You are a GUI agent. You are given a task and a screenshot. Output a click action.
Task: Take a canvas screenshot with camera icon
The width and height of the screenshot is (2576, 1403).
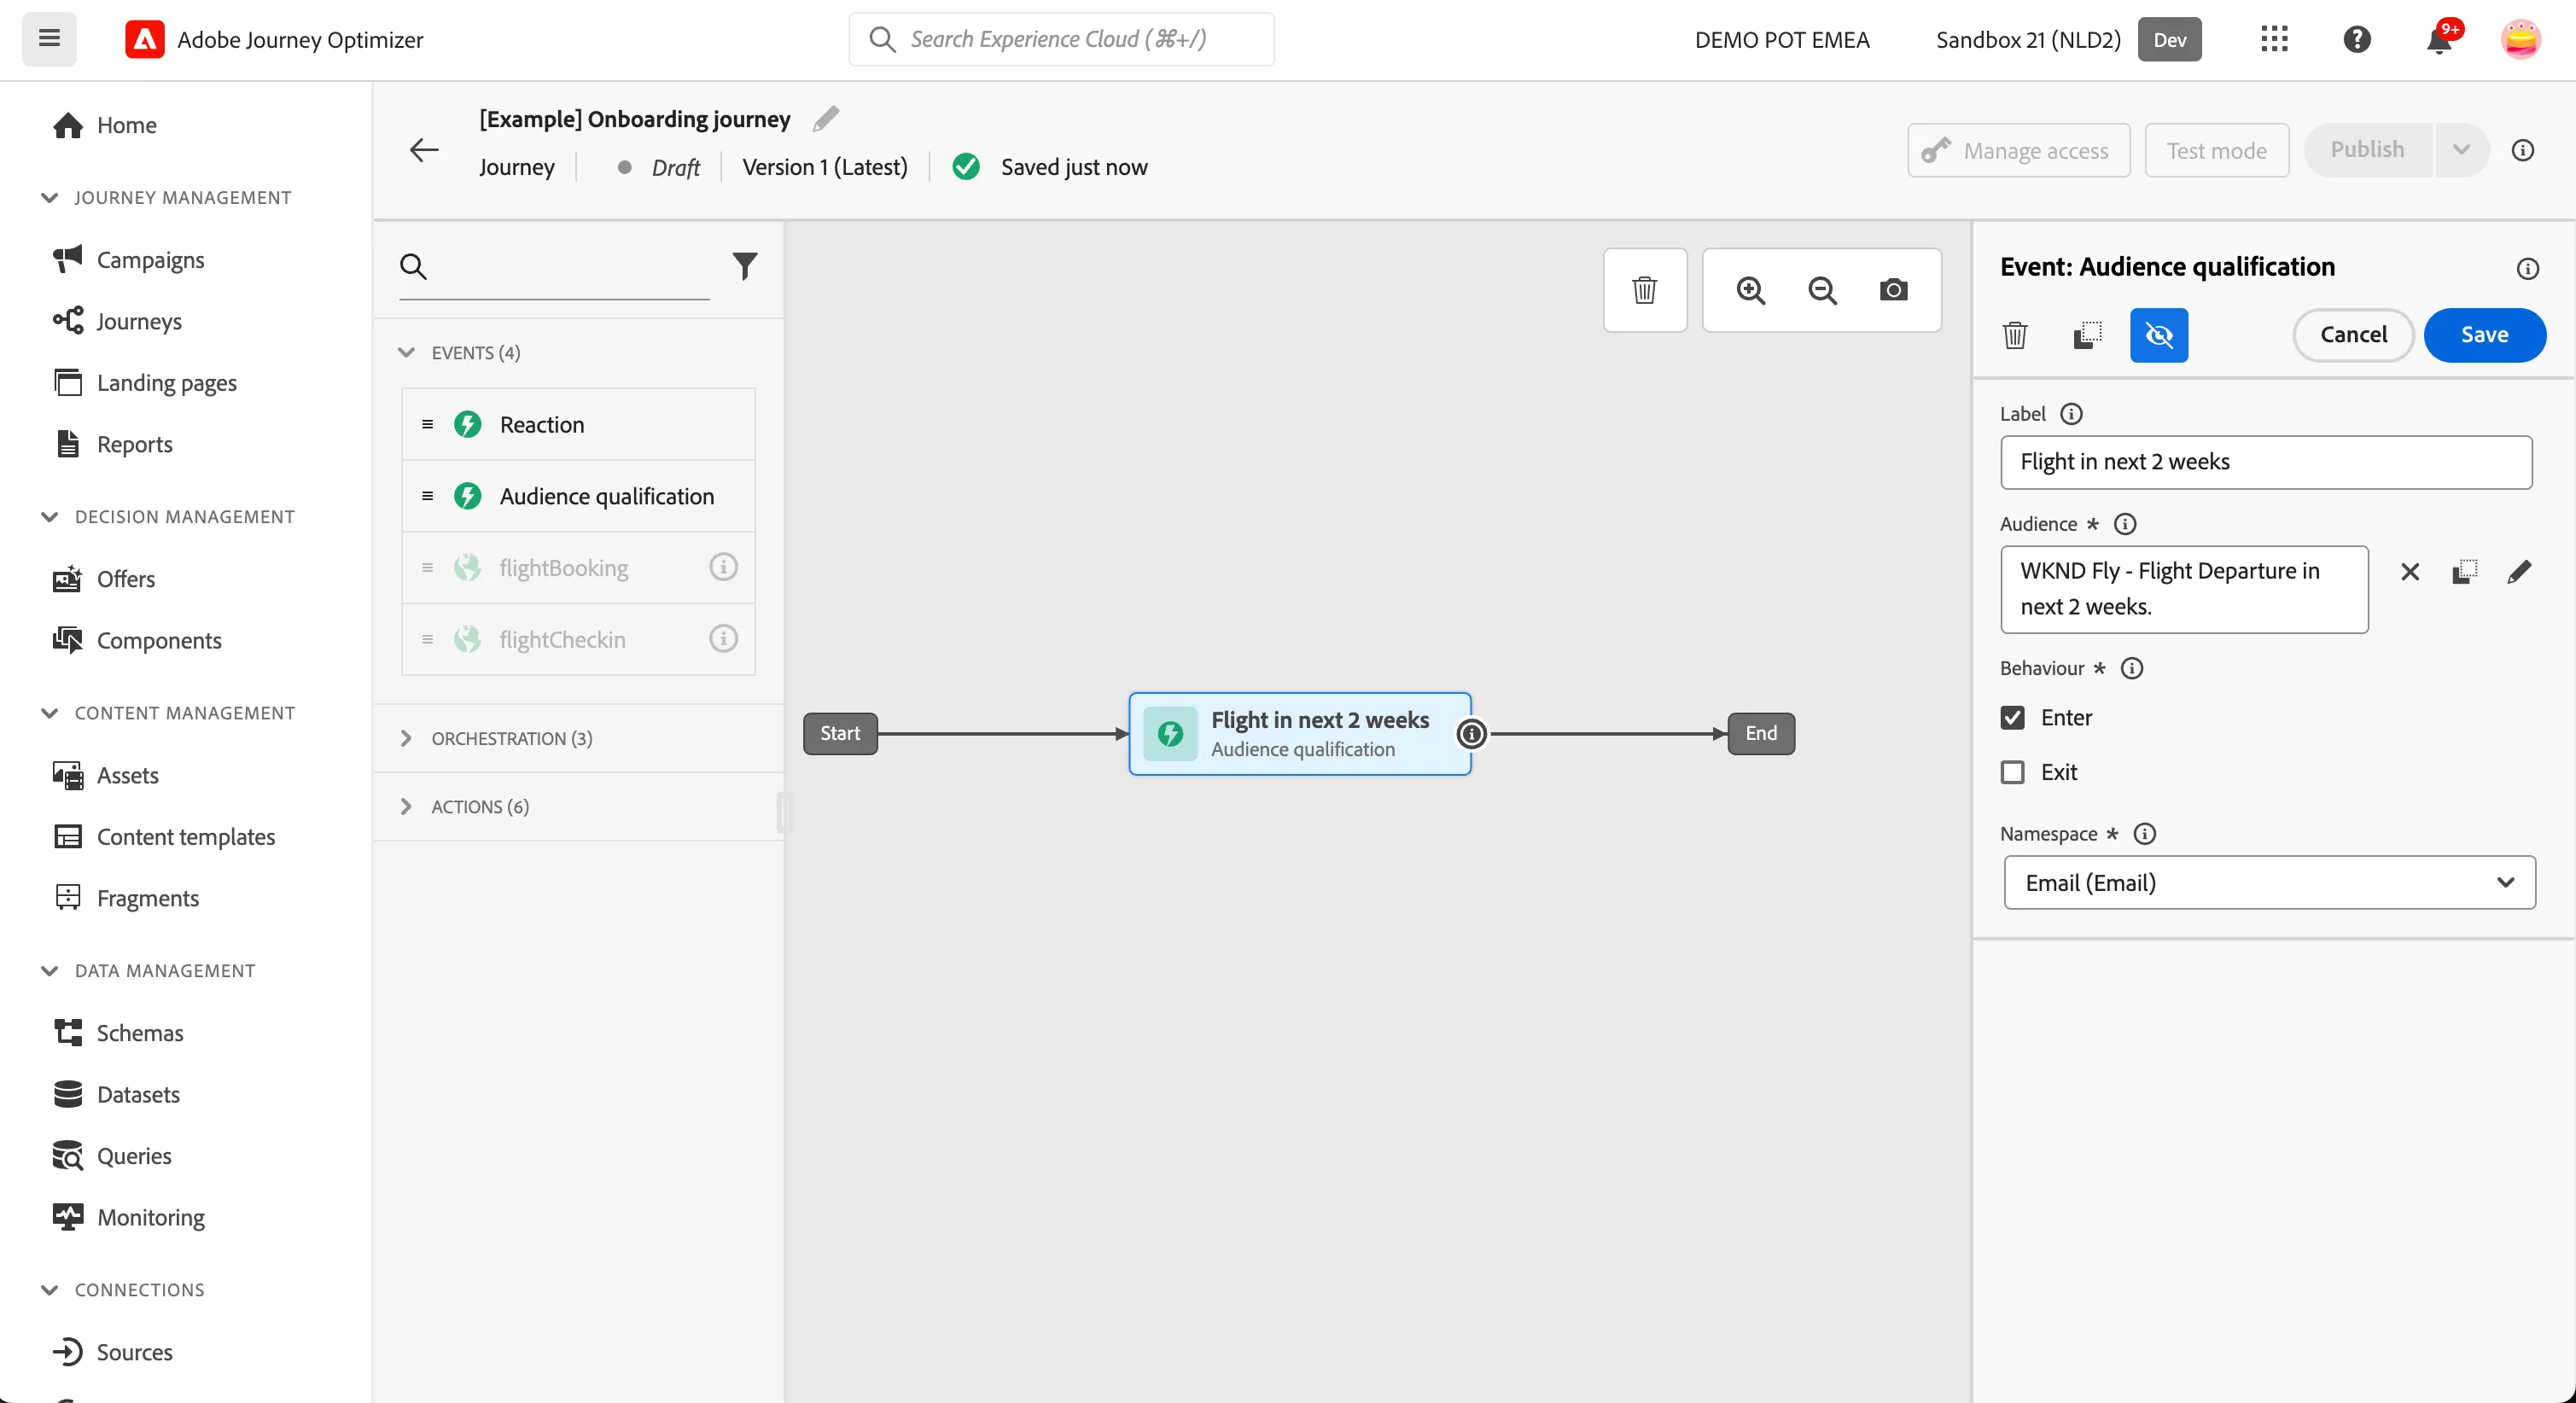click(x=1893, y=290)
